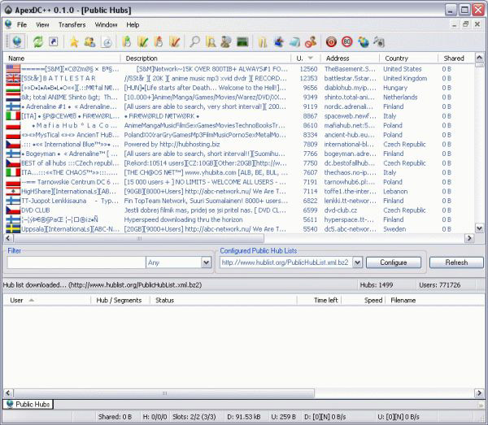The height and width of the screenshot is (425, 488).
Task: Click the dvd-club.cz address cell
Action: pyautogui.click(x=341, y=210)
